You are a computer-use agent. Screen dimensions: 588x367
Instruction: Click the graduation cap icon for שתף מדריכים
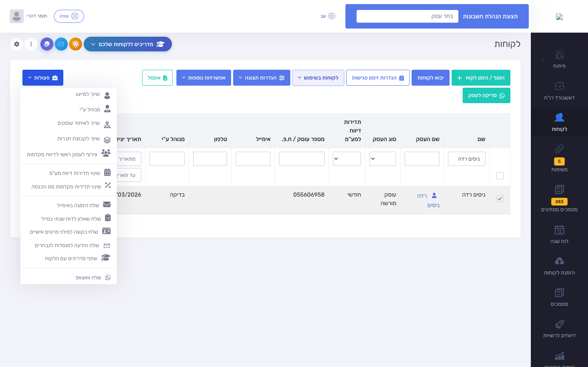(x=106, y=258)
